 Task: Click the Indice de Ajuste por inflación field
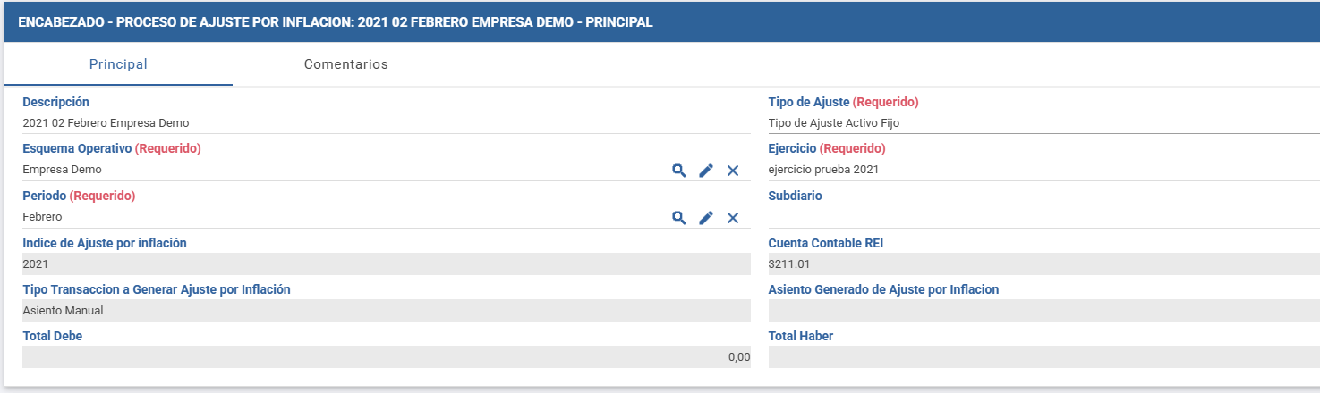tap(385, 264)
